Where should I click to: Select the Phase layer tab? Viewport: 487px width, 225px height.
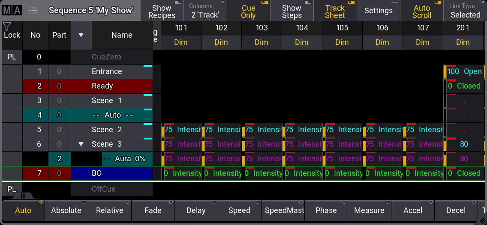tap(326, 210)
